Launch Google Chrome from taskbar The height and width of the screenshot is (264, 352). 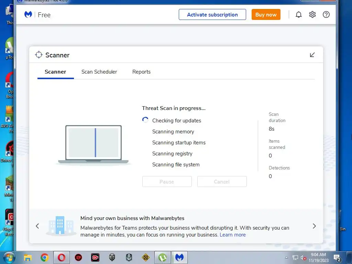(45, 257)
